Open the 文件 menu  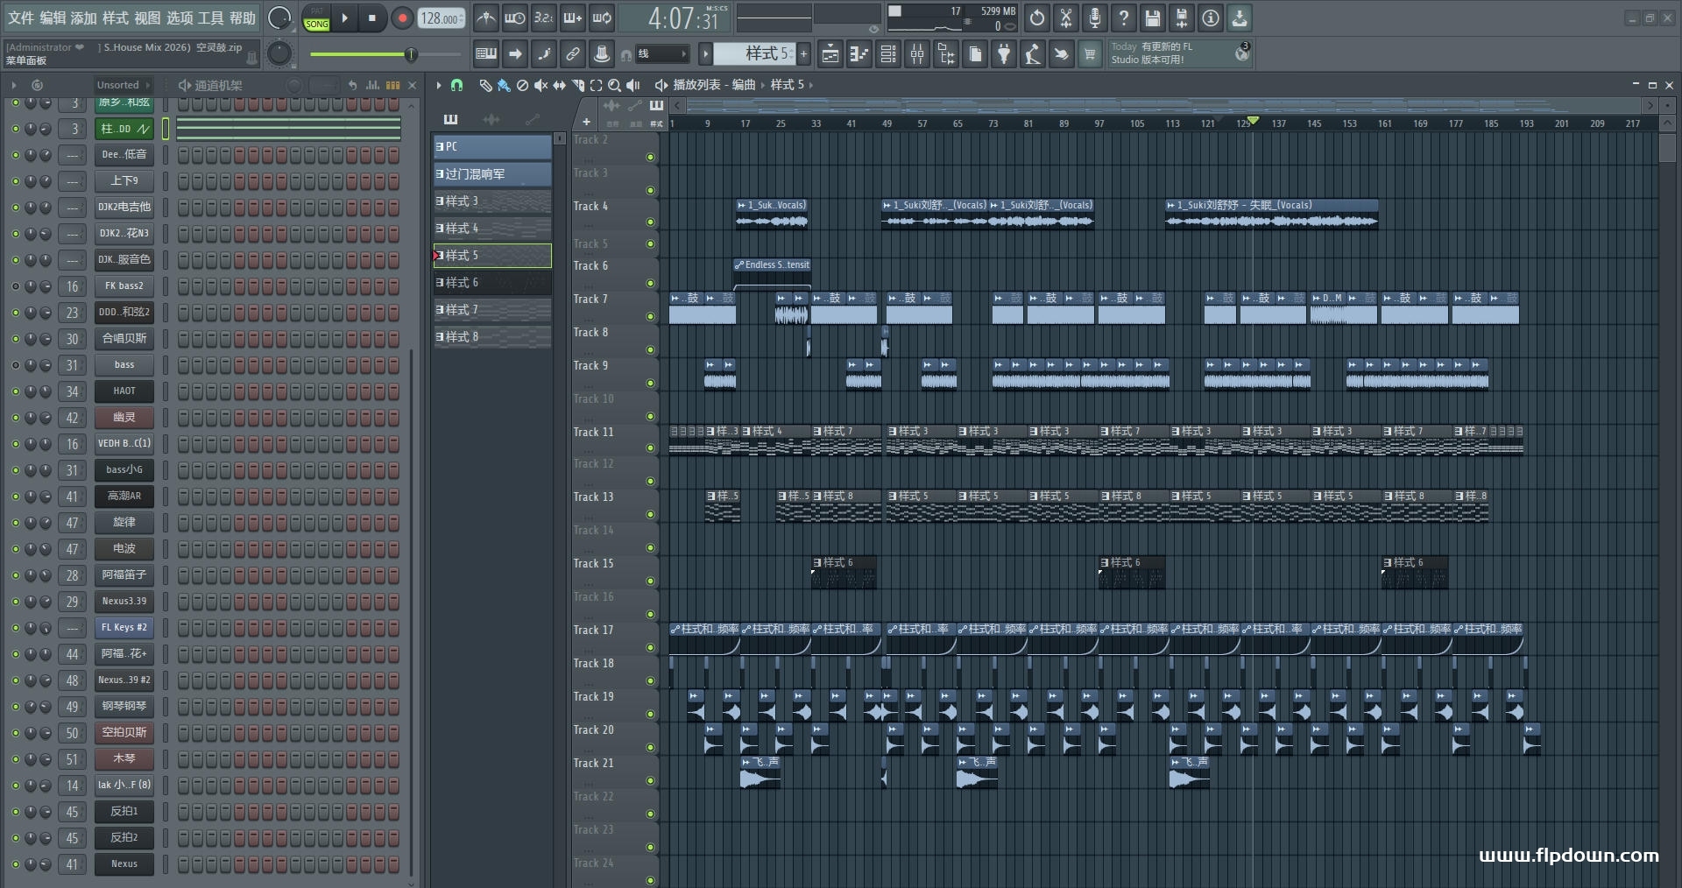[x=21, y=18]
